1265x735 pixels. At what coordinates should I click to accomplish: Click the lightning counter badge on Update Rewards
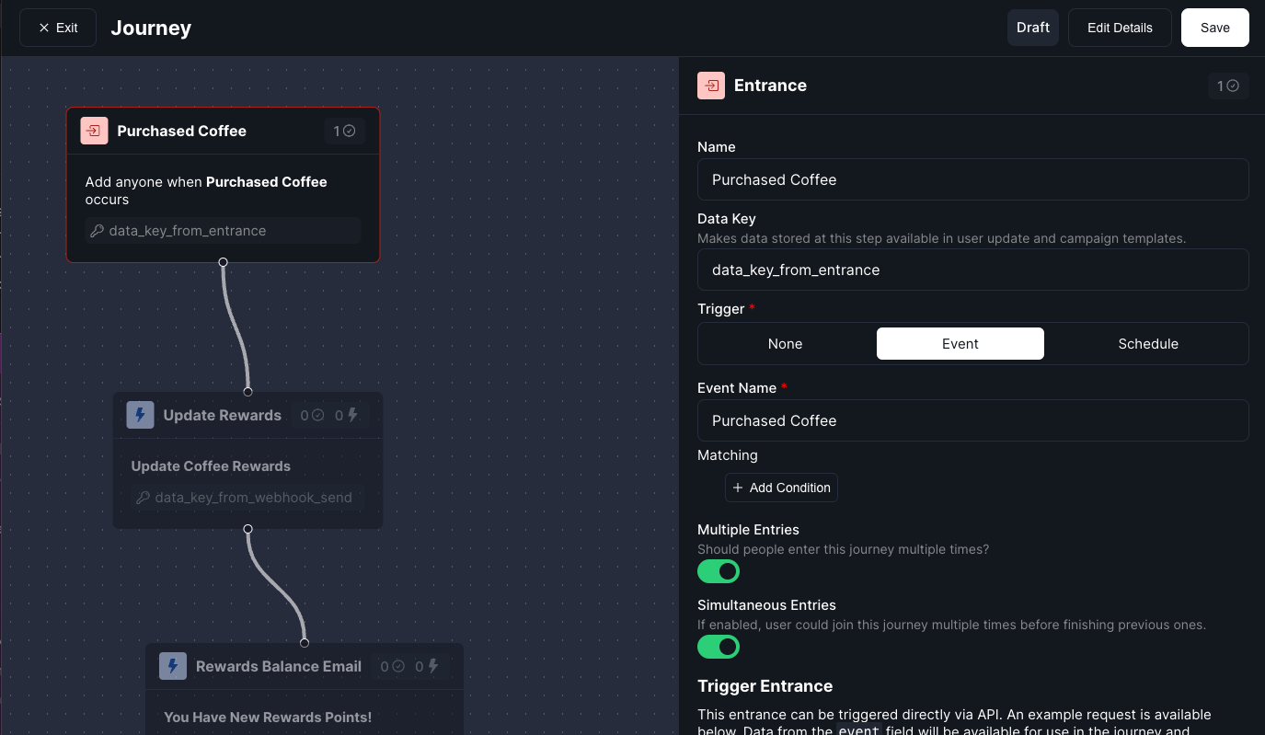tap(343, 415)
